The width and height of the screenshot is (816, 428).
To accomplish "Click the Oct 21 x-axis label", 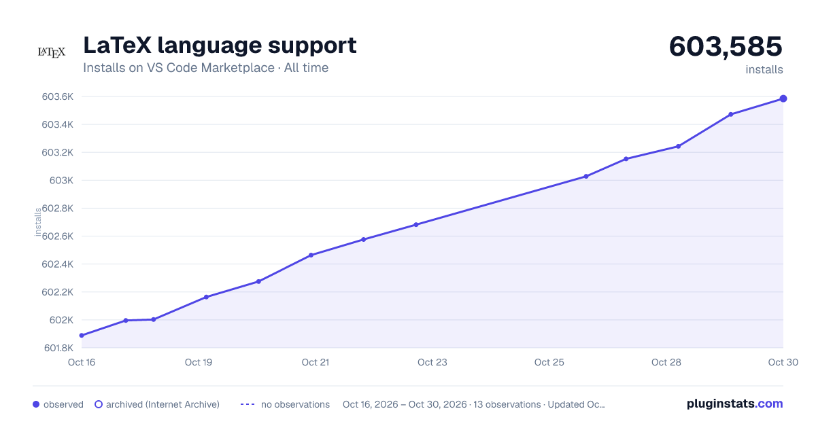I will coord(316,362).
